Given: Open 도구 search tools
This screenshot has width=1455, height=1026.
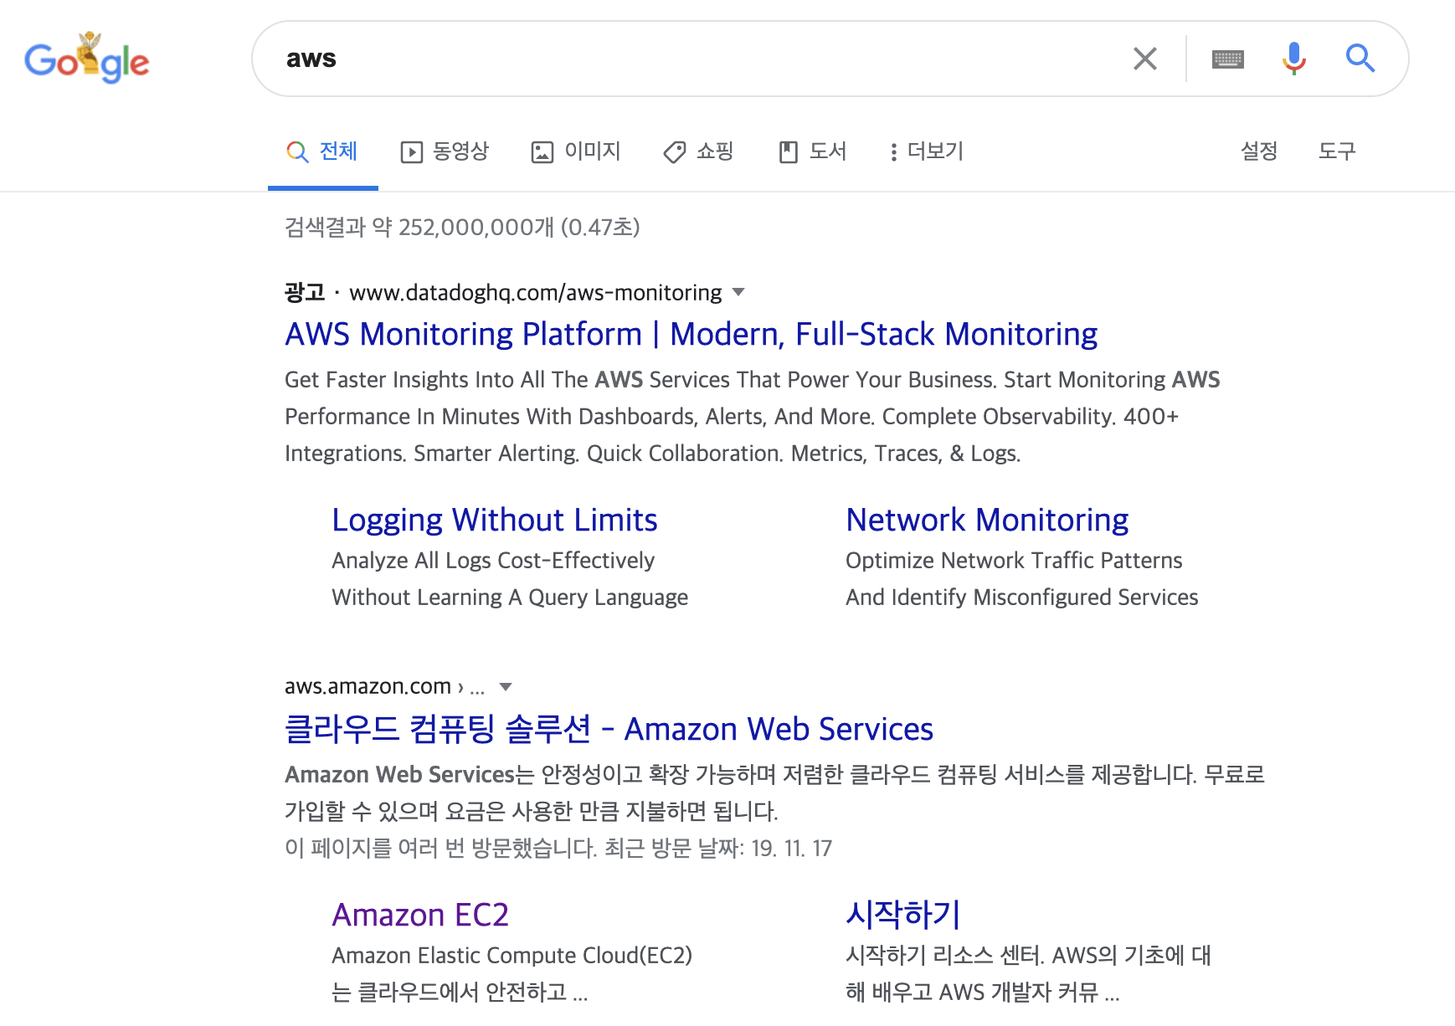Looking at the screenshot, I should click(x=1337, y=151).
